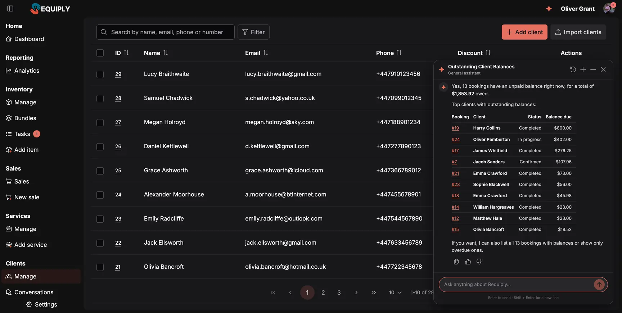The image size is (622, 313).
Task: Open the Filter options
Action: pyautogui.click(x=253, y=32)
